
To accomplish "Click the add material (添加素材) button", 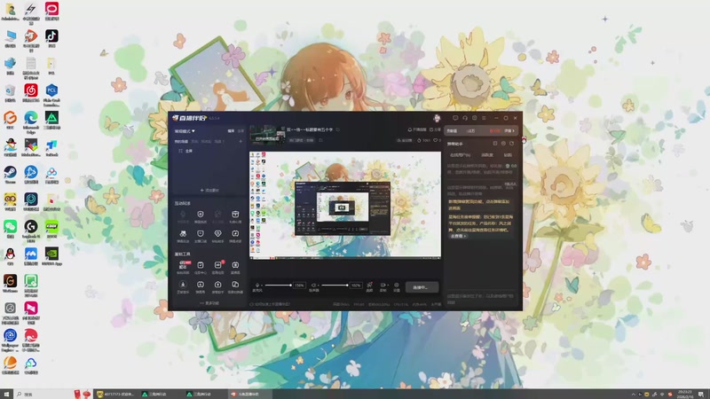I will pyautogui.click(x=209, y=191).
